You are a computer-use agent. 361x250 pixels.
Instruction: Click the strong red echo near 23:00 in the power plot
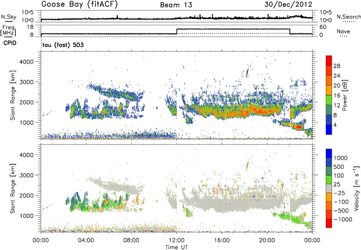coord(299,127)
